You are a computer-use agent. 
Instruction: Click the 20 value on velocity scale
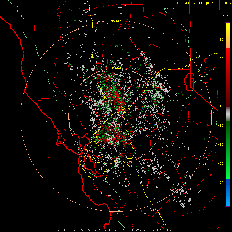[x=221, y=97]
